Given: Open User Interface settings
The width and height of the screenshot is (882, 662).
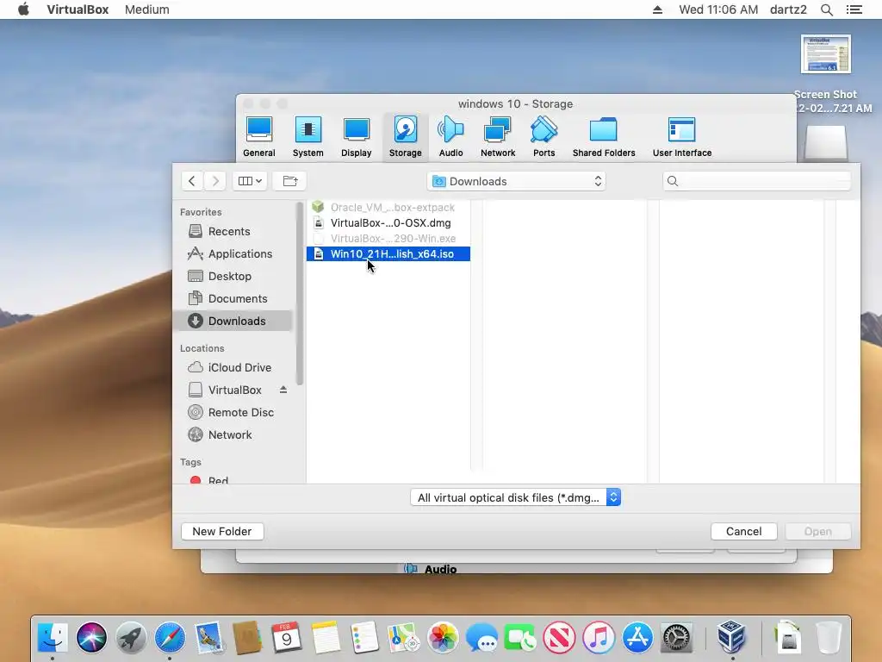Looking at the screenshot, I should point(682,137).
